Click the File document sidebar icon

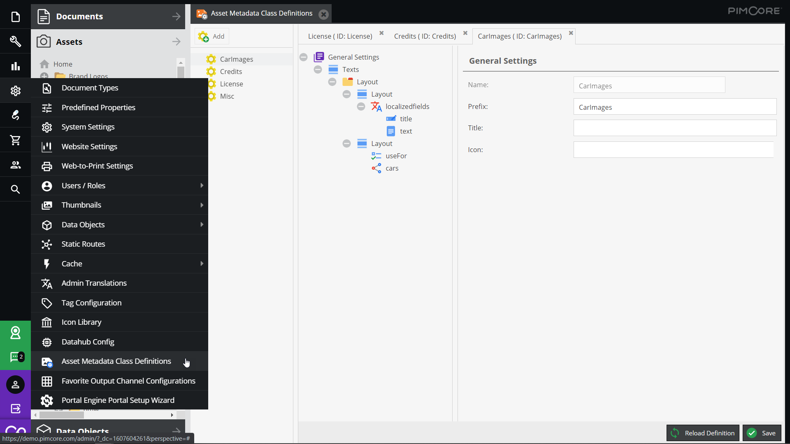[15, 17]
